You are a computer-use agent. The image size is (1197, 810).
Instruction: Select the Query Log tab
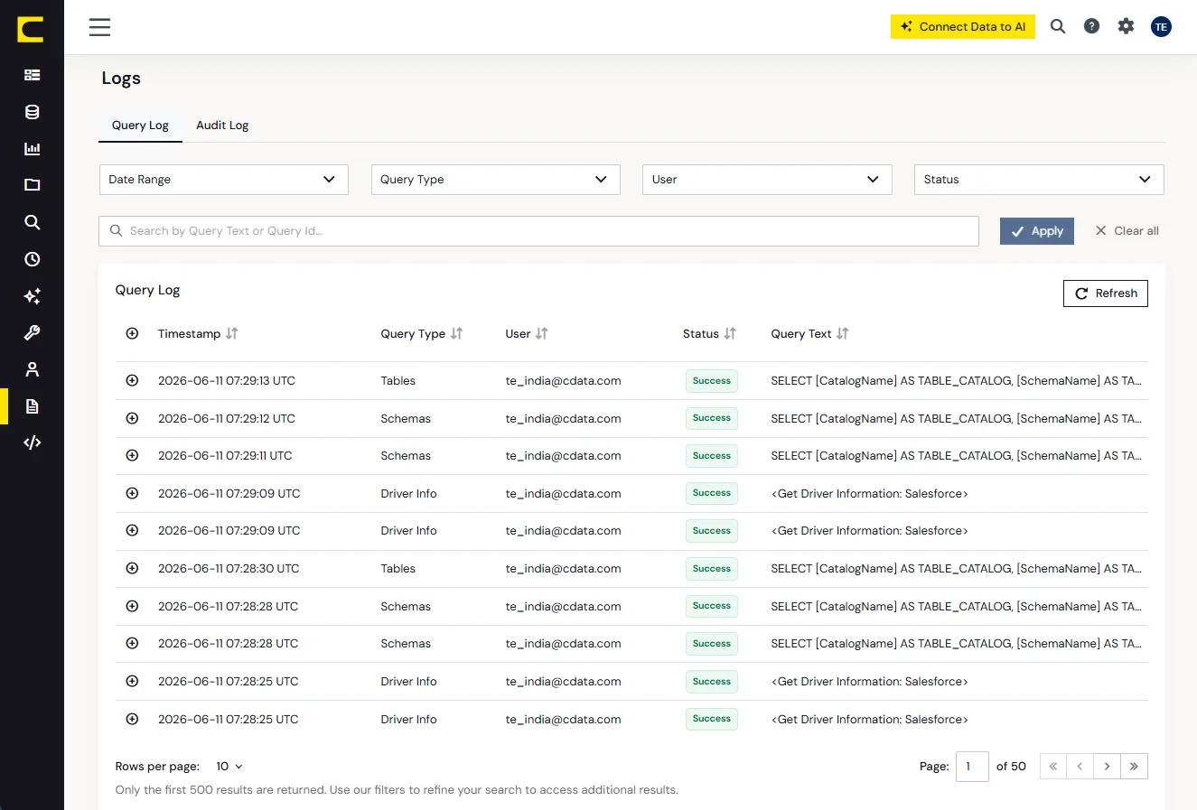click(140, 125)
